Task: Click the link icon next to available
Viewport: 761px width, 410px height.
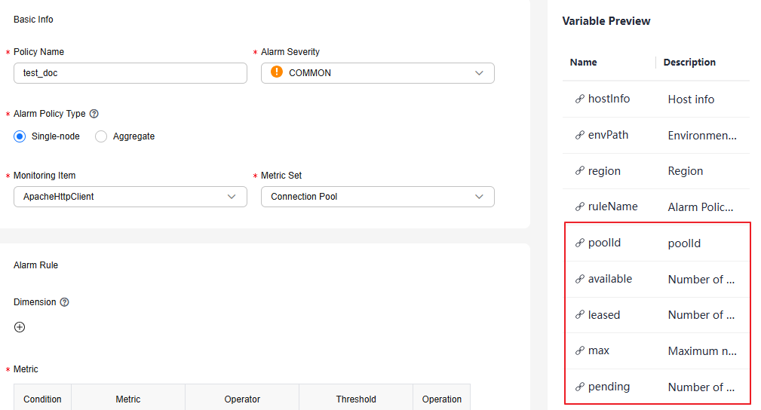Action: click(579, 279)
